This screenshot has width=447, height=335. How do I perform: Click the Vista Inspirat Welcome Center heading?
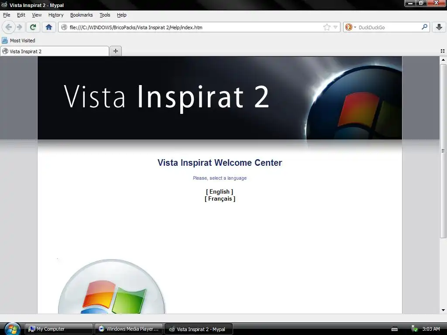click(x=220, y=162)
